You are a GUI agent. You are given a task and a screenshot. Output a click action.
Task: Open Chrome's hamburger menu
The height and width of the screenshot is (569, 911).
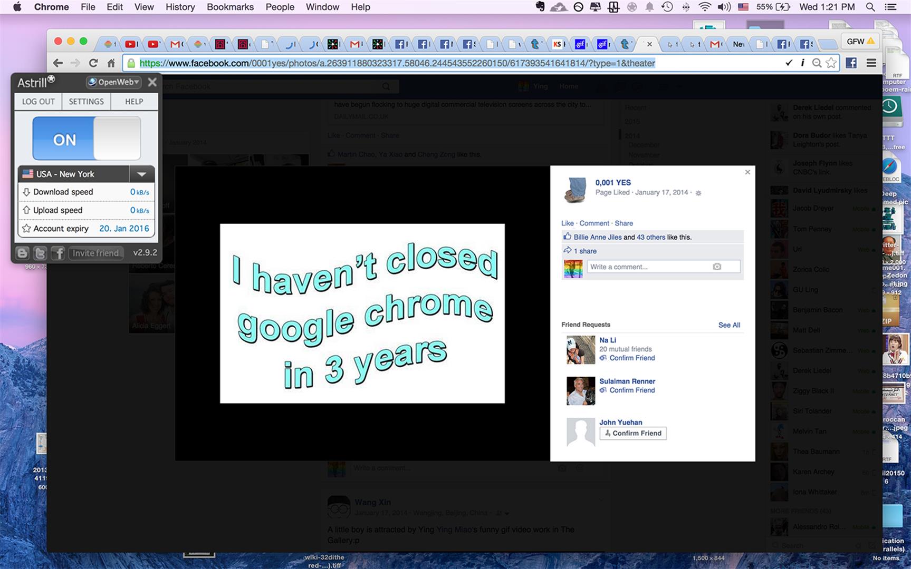[x=871, y=63]
